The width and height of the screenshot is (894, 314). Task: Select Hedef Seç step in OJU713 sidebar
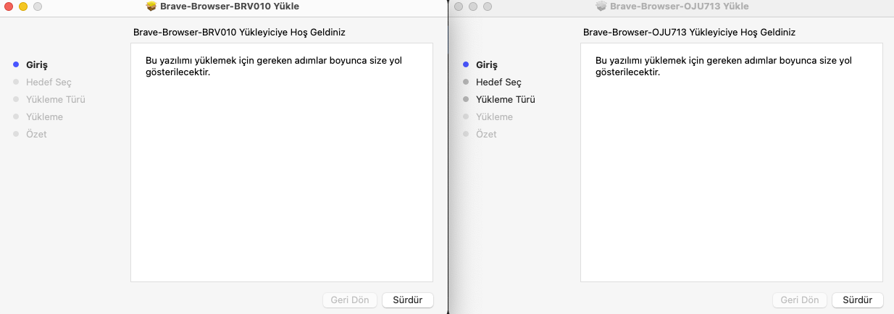[x=498, y=82]
